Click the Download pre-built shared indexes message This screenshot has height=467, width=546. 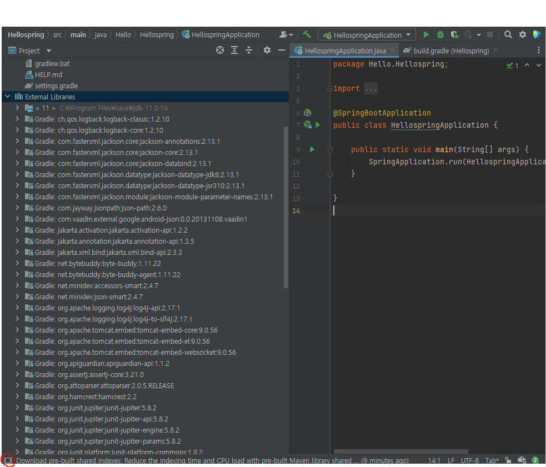(212, 460)
